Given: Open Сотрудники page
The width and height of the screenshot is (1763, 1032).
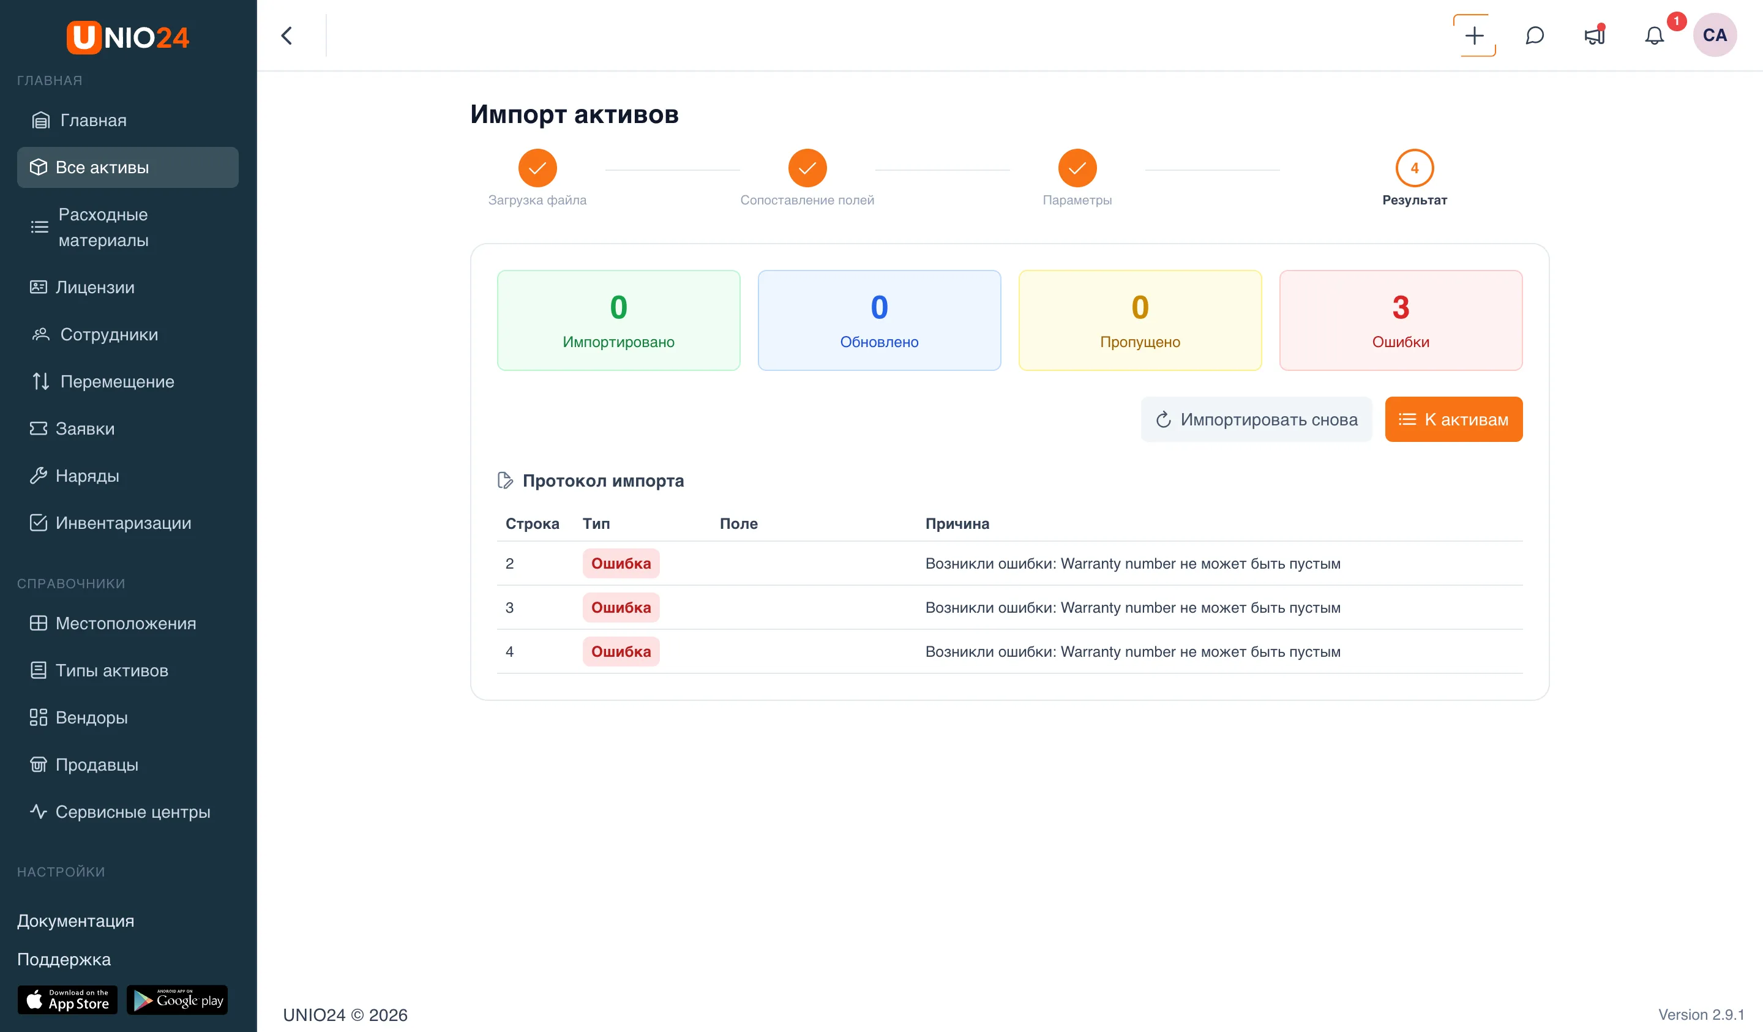Looking at the screenshot, I should 128,334.
